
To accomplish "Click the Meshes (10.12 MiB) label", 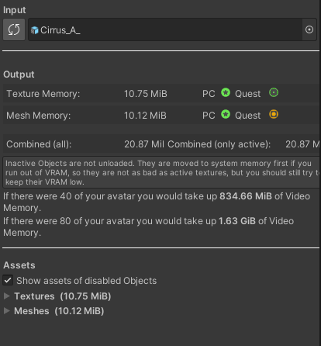I will coord(59,311).
